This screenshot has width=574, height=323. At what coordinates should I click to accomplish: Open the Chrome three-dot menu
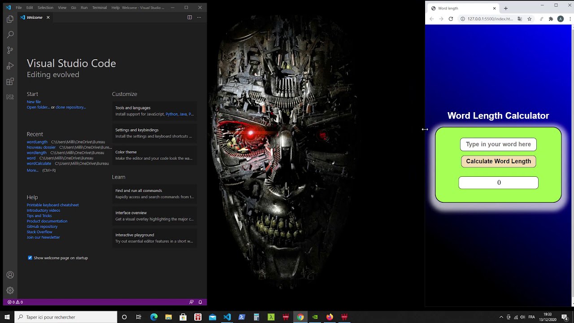[569, 19]
